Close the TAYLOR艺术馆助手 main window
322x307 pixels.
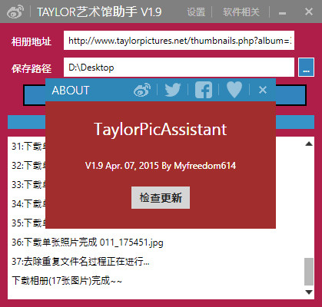tap(309, 12)
